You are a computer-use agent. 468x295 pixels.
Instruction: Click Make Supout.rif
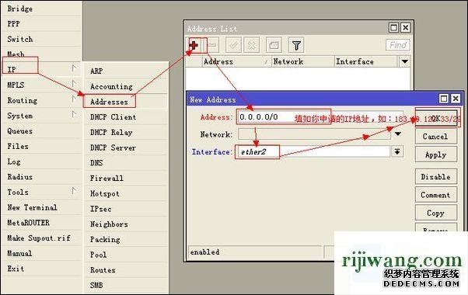point(41,238)
